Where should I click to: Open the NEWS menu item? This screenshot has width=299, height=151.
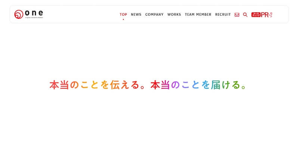click(x=136, y=15)
